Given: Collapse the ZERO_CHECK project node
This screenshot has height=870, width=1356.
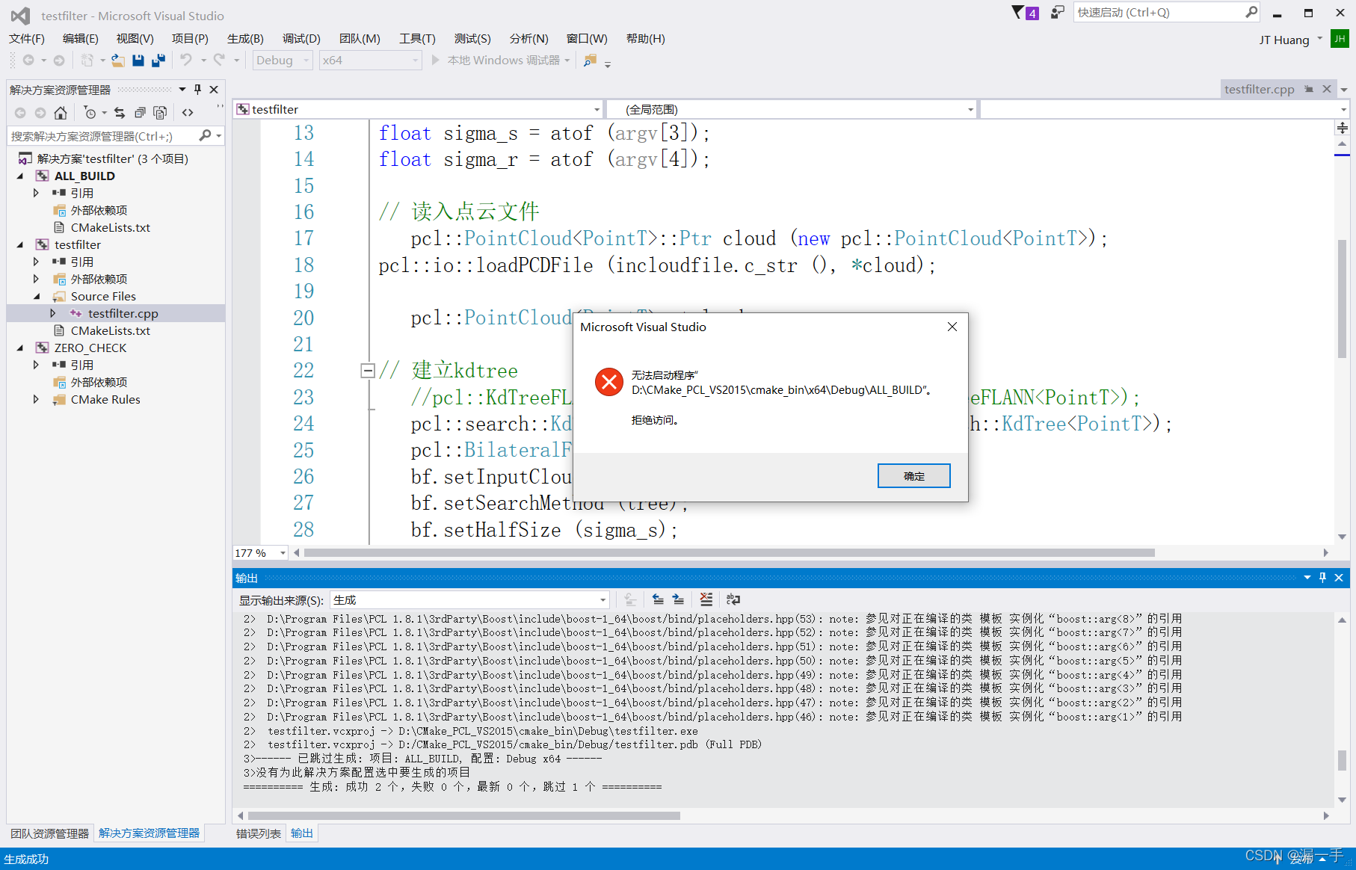Looking at the screenshot, I should click(20, 348).
